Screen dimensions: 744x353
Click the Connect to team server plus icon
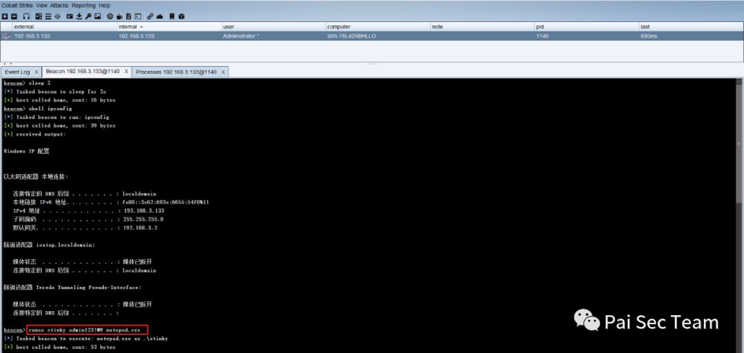coord(5,17)
